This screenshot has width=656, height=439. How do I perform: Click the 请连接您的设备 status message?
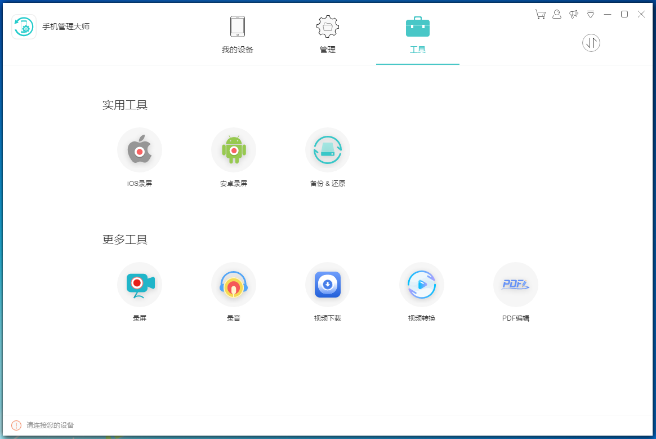pyautogui.click(x=50, y=425)
